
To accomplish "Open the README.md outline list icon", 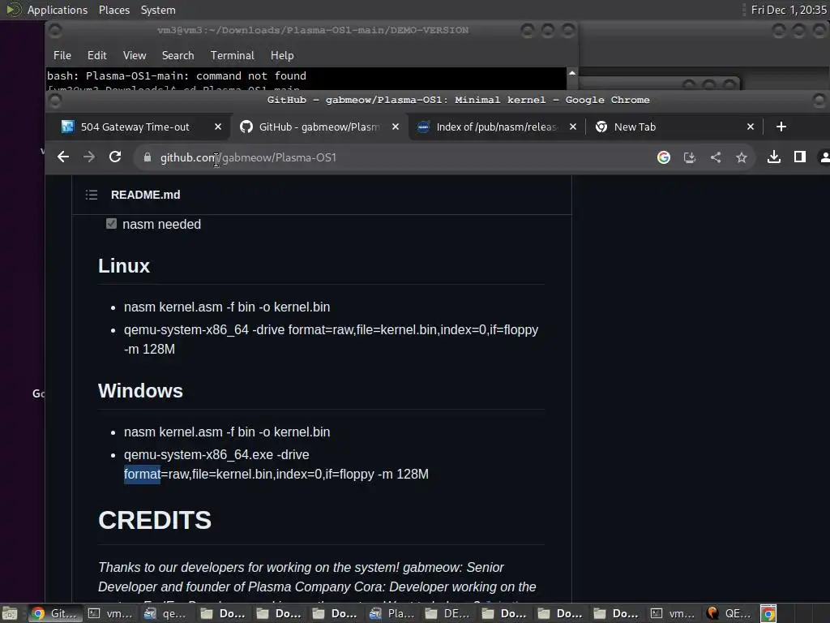I will [x=92, y=195].
